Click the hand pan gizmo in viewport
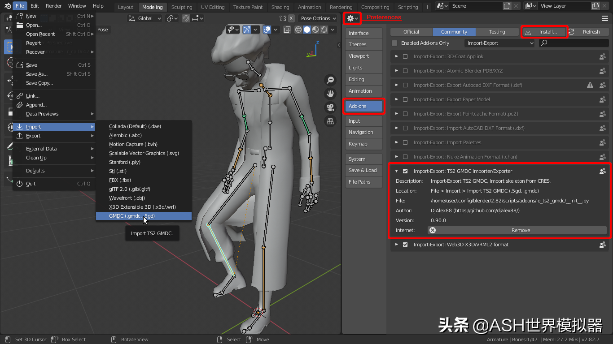 [330, 94]
